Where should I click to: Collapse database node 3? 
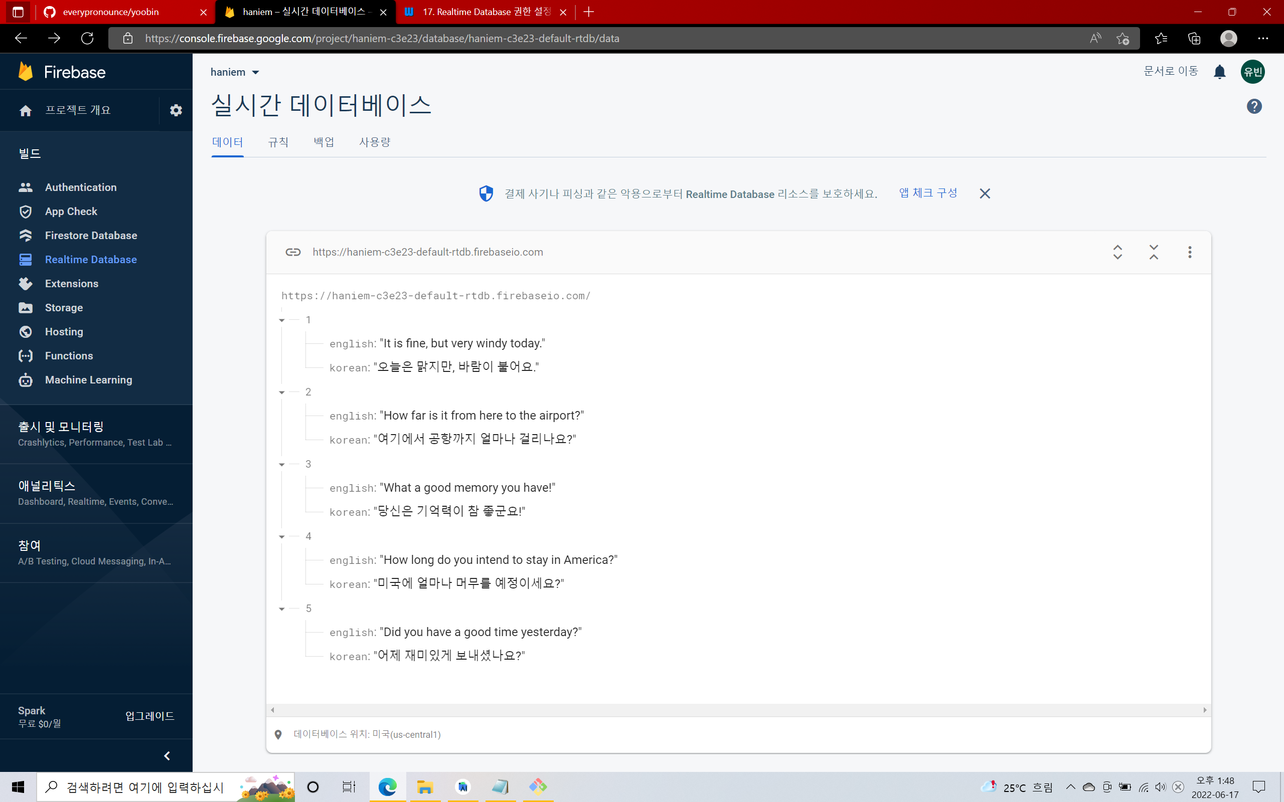[282, 464]
